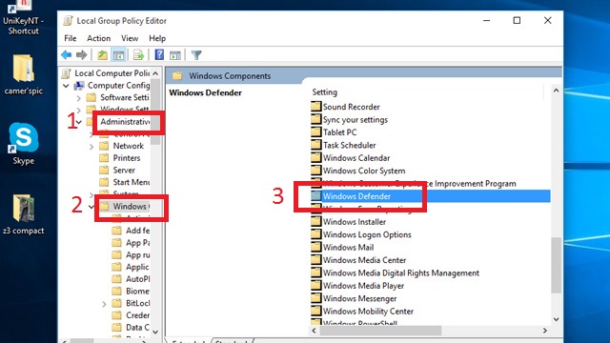Click the Setting column header
Image resolution: width=610 pixels, height=343 pixels.
point(324,92)
